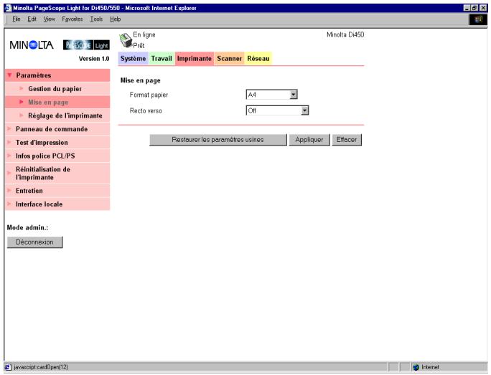
Task: Click the printer status icon
Action: pos(126,40)
